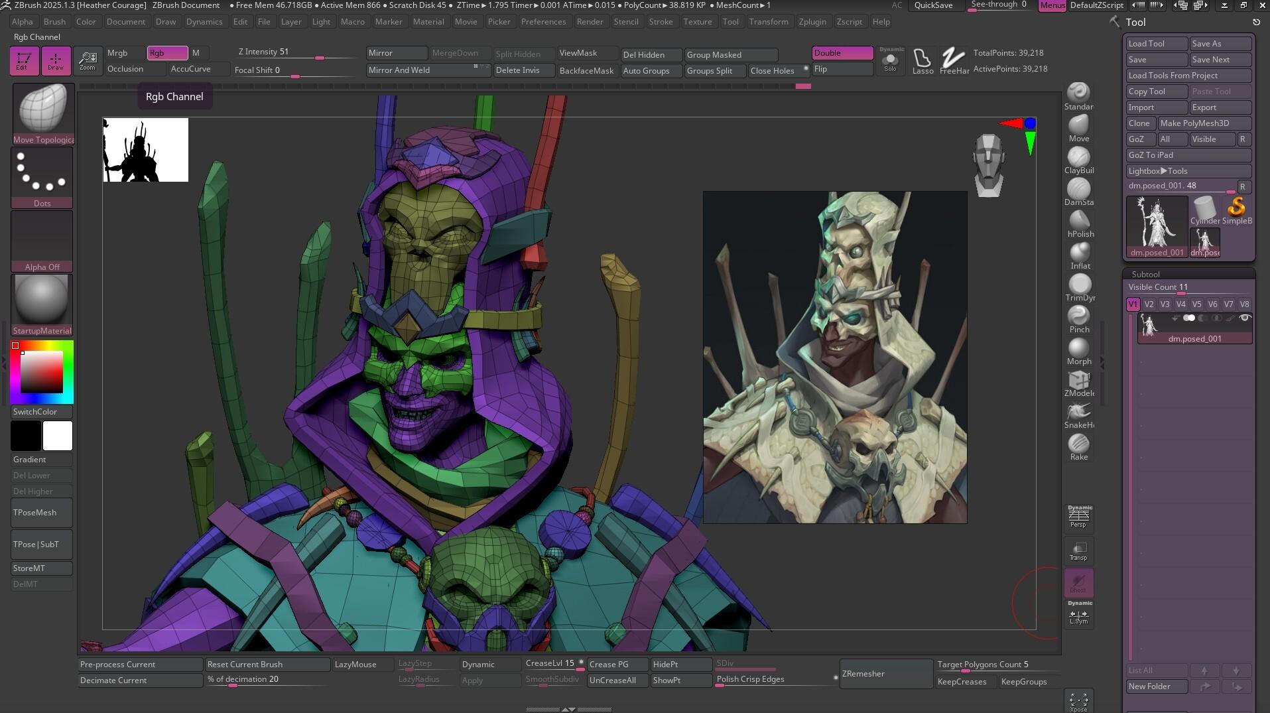Click Make PolyMesh3D button
Image resolution: width=1270 pixels, height=713 pixels.
click(1204, 123)
